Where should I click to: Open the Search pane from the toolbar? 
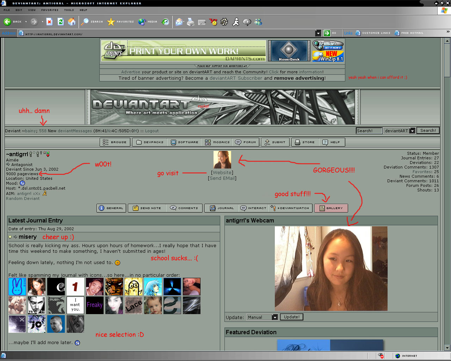click(x=92, y=22)
